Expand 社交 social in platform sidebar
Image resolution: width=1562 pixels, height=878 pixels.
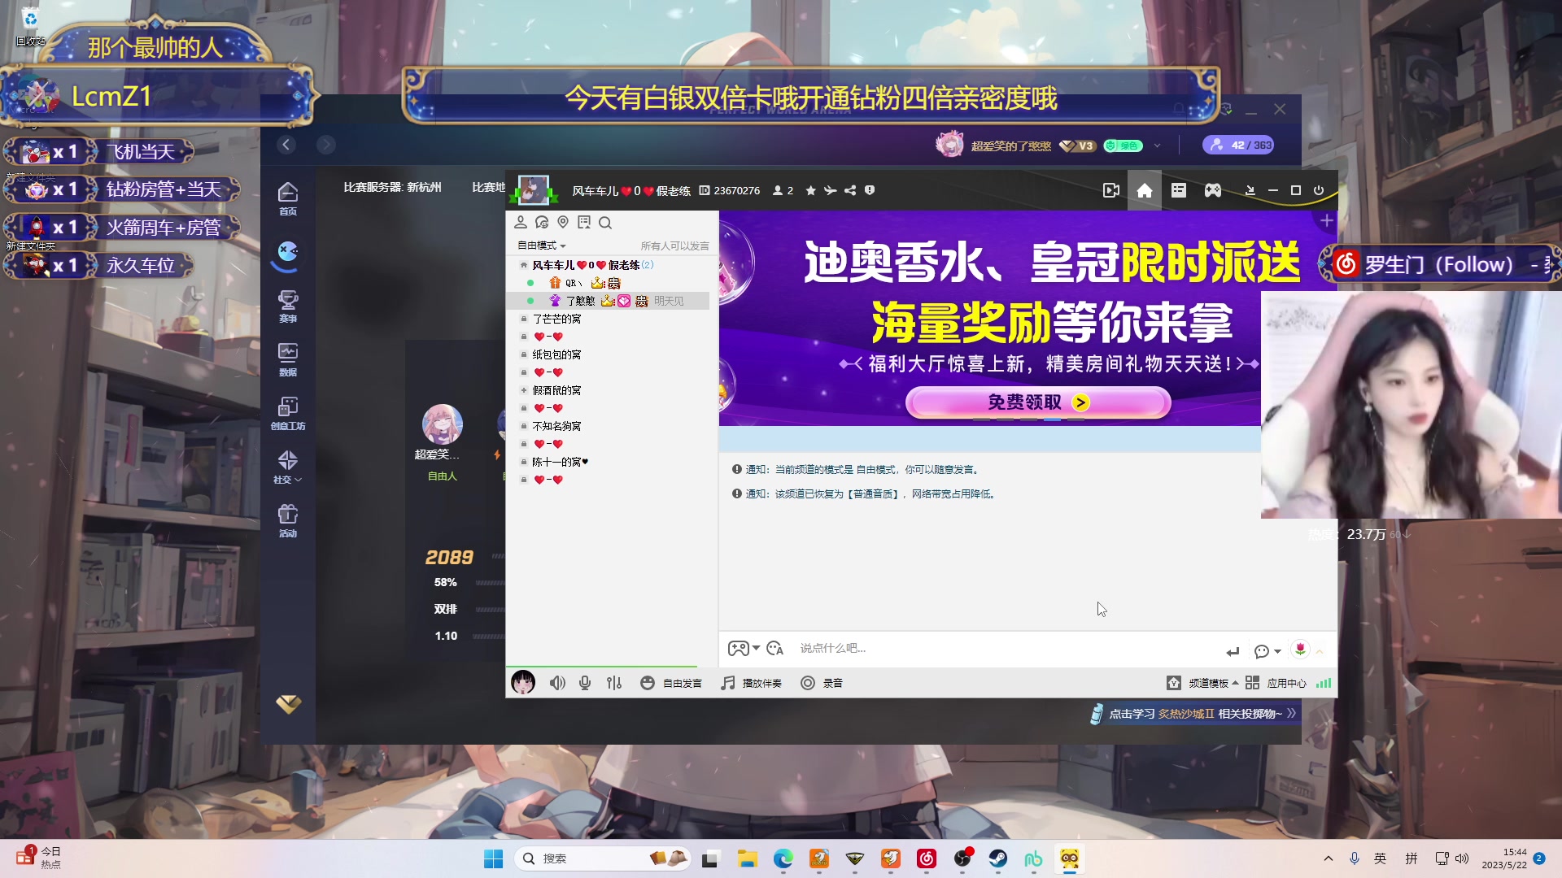point(288,467)
